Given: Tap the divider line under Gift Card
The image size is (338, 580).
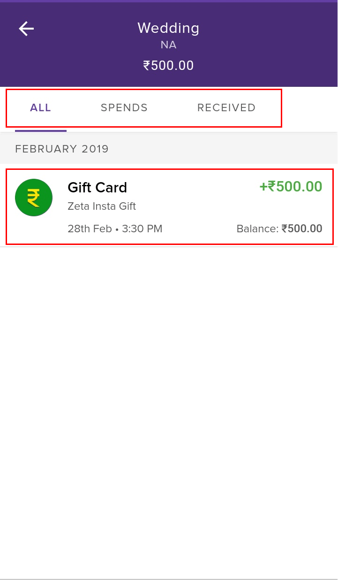Looking at the screenshot, I should (x=169, y=247).
